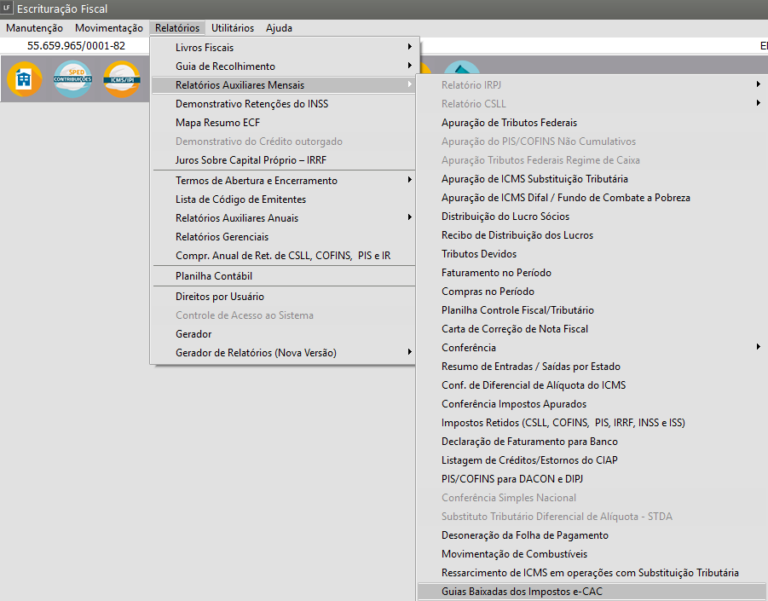Open the Manutenção menu
This screenshot has width=768, height=601.
click(34, 28)
